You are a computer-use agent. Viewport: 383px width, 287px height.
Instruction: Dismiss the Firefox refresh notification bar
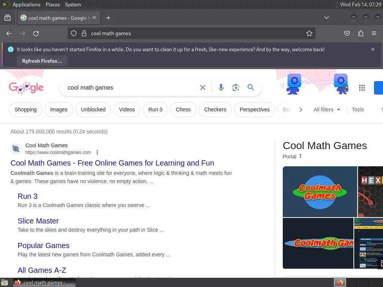(x=373, y=49)
